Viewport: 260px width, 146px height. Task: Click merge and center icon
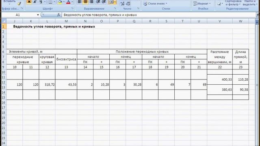tap(111, 2)
